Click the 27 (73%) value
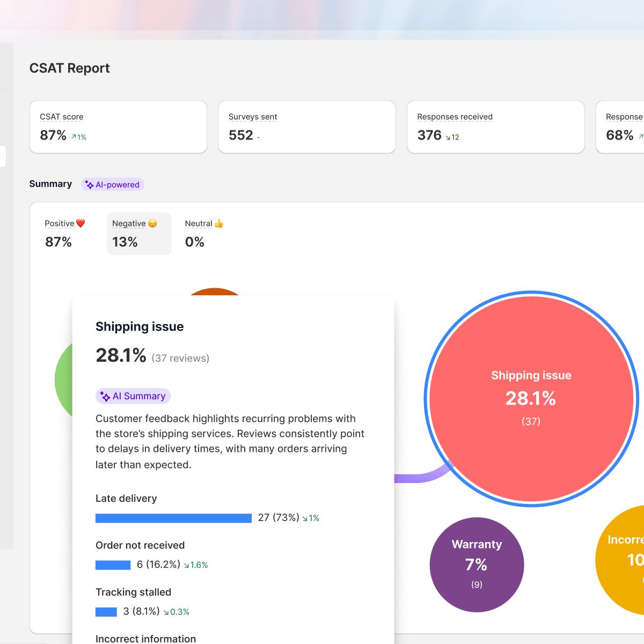The height and width of the screenshot is (644, 644). 279,517
